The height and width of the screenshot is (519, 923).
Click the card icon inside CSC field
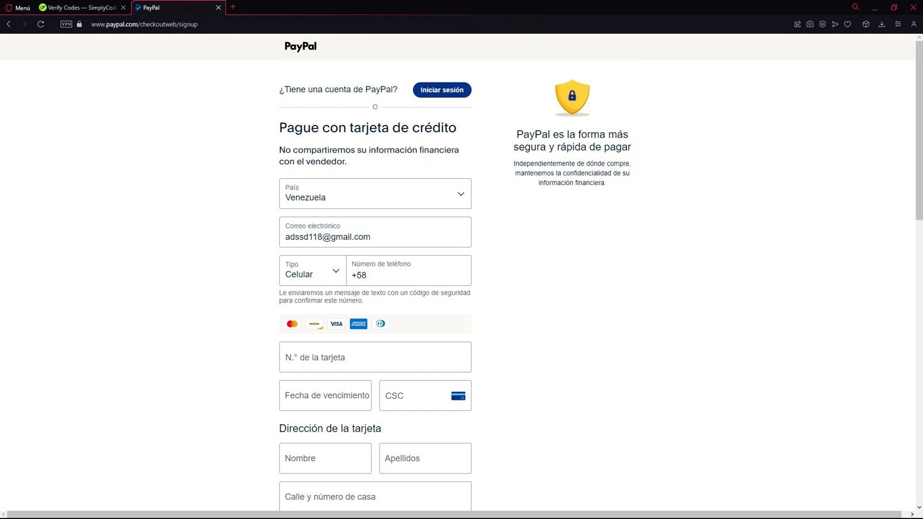[458, 396]
